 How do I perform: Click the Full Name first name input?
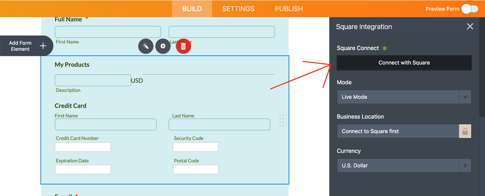pos(108,32)
